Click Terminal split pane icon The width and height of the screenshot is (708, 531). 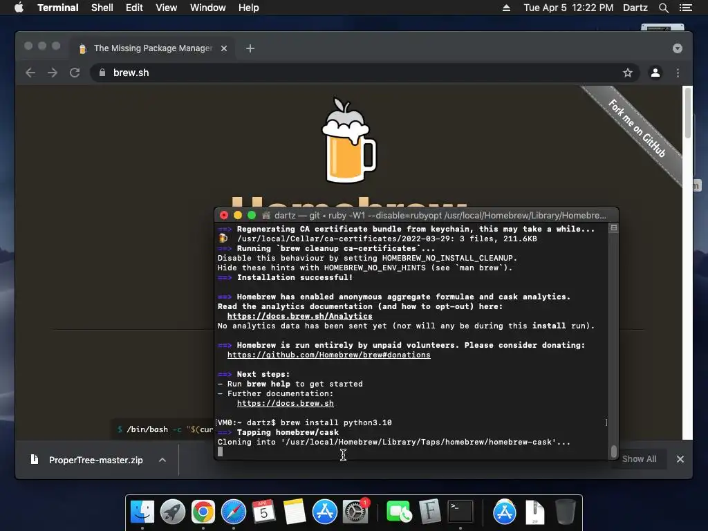point(614,228)
